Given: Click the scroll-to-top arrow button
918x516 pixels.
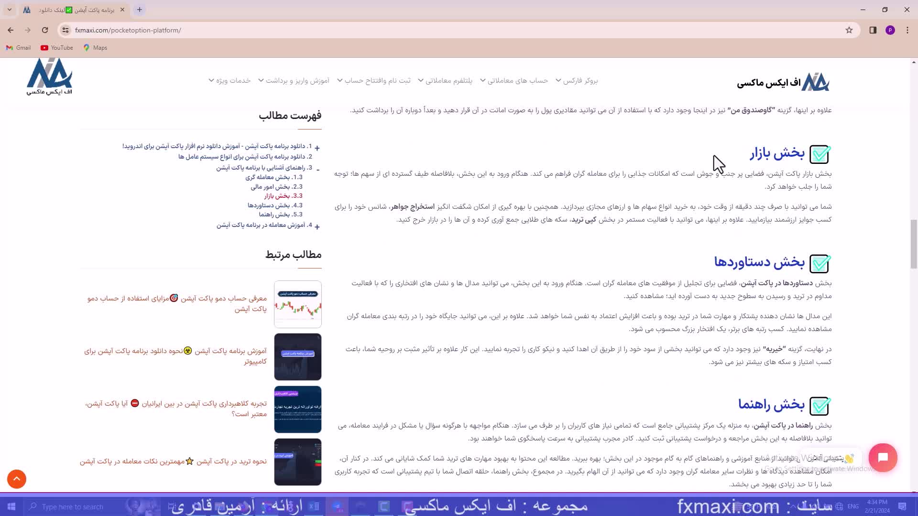Looking at the screenshot, I should tap(16, 479).
